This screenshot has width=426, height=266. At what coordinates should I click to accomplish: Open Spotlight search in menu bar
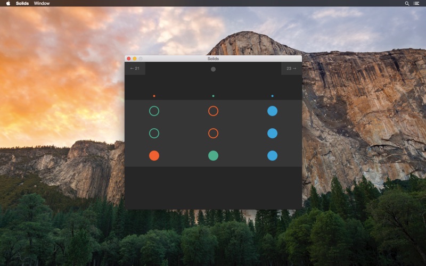coord(407,4)
